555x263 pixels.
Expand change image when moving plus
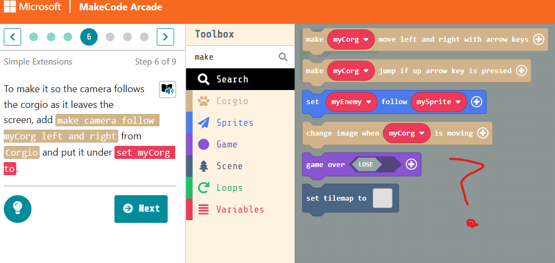click(x=483, y=133)
